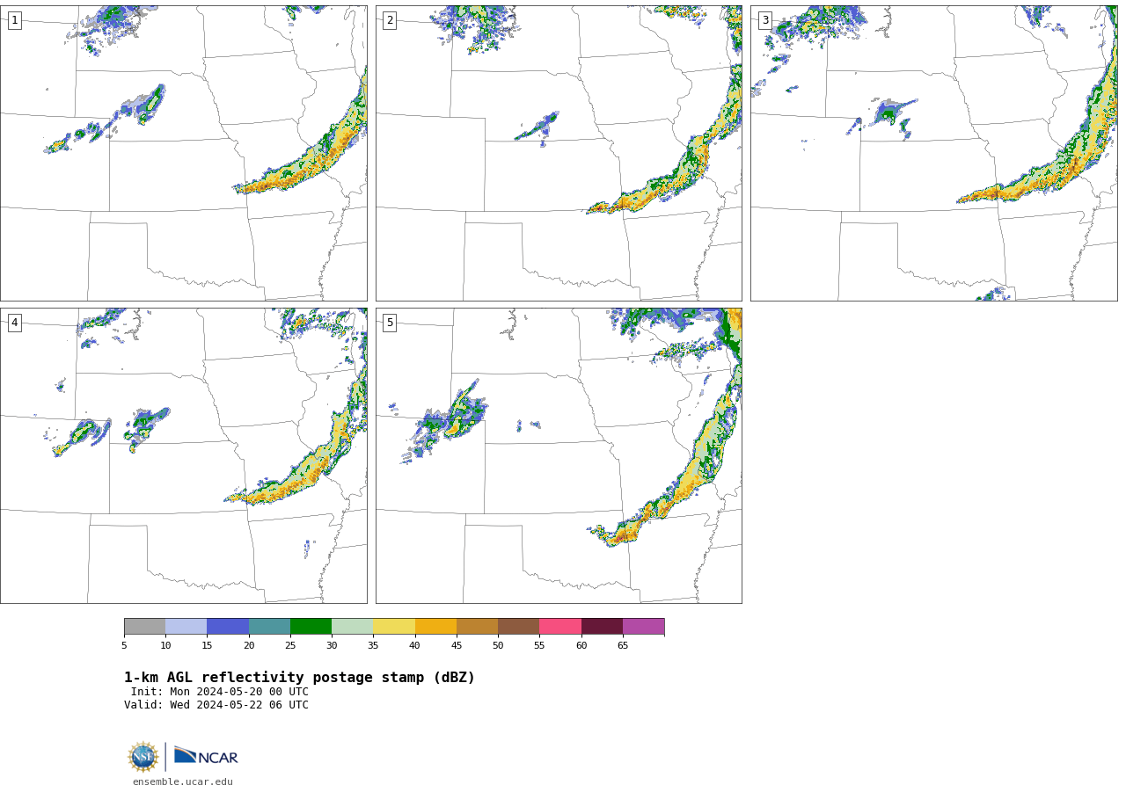Click the colorbar tick label '5'
The image size is (1126, 792).
click(124, 646)
